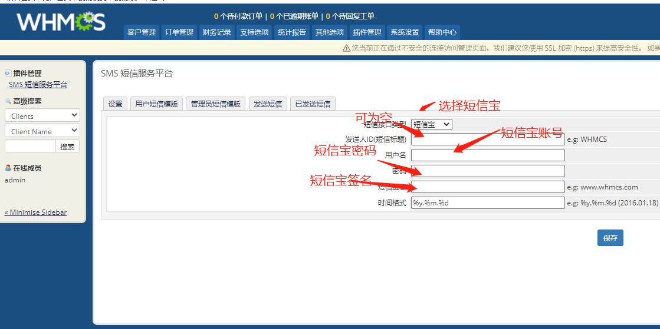The image size is (660, 329).
Task: Click the 高级搜索 magnifier icon
Action: (8, 101)
